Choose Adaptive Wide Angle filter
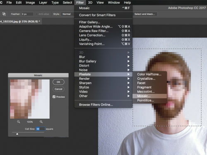 tap(103, 26)
